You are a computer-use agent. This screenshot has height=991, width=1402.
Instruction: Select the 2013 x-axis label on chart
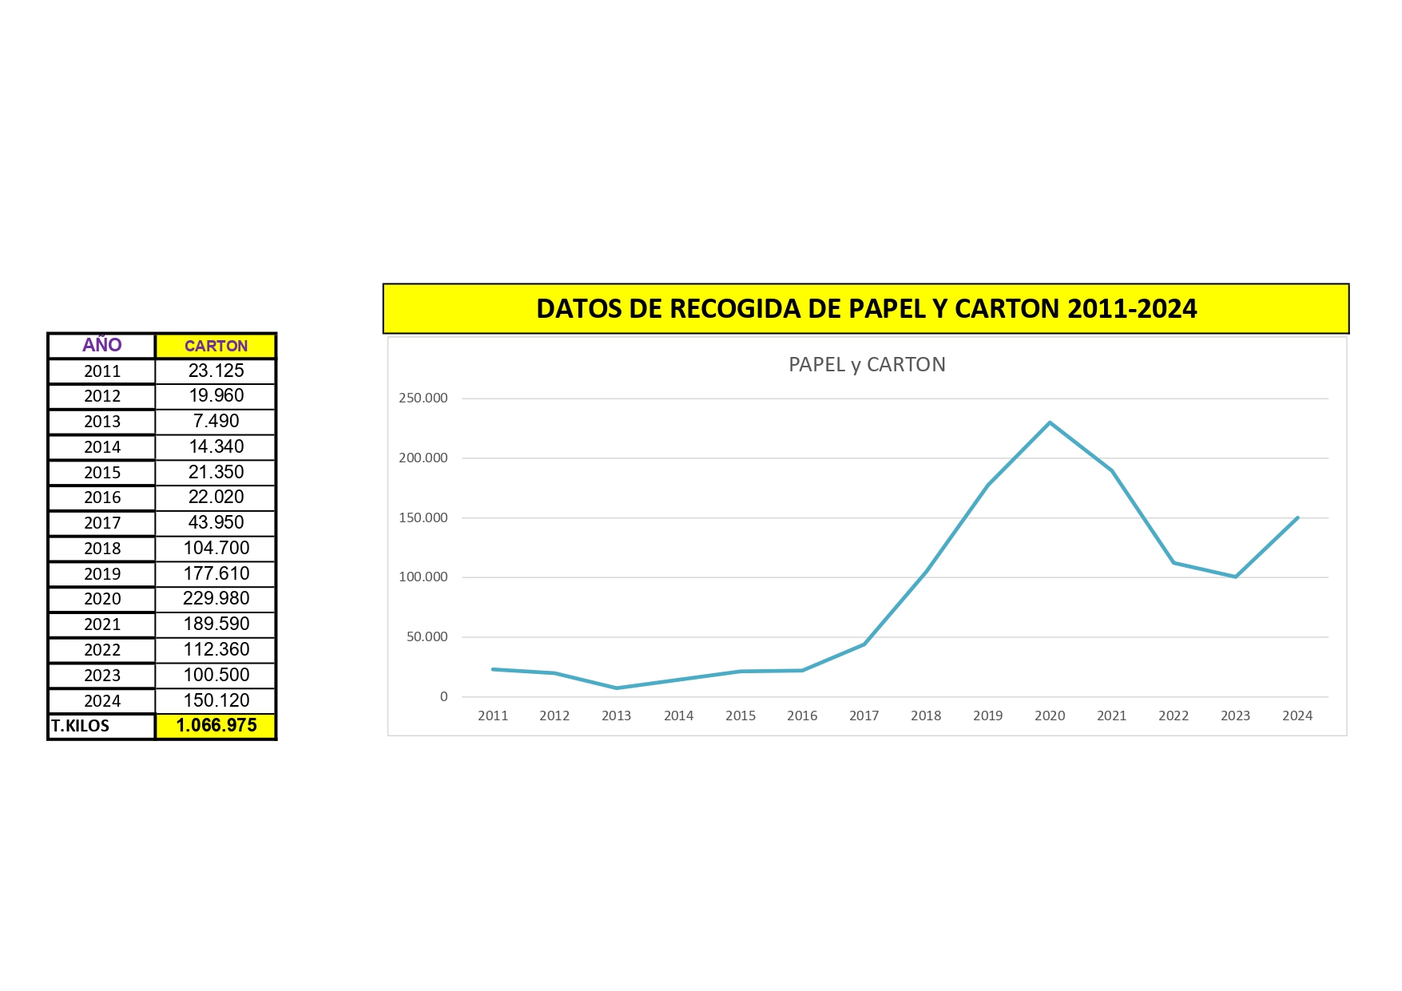(616, 716)
